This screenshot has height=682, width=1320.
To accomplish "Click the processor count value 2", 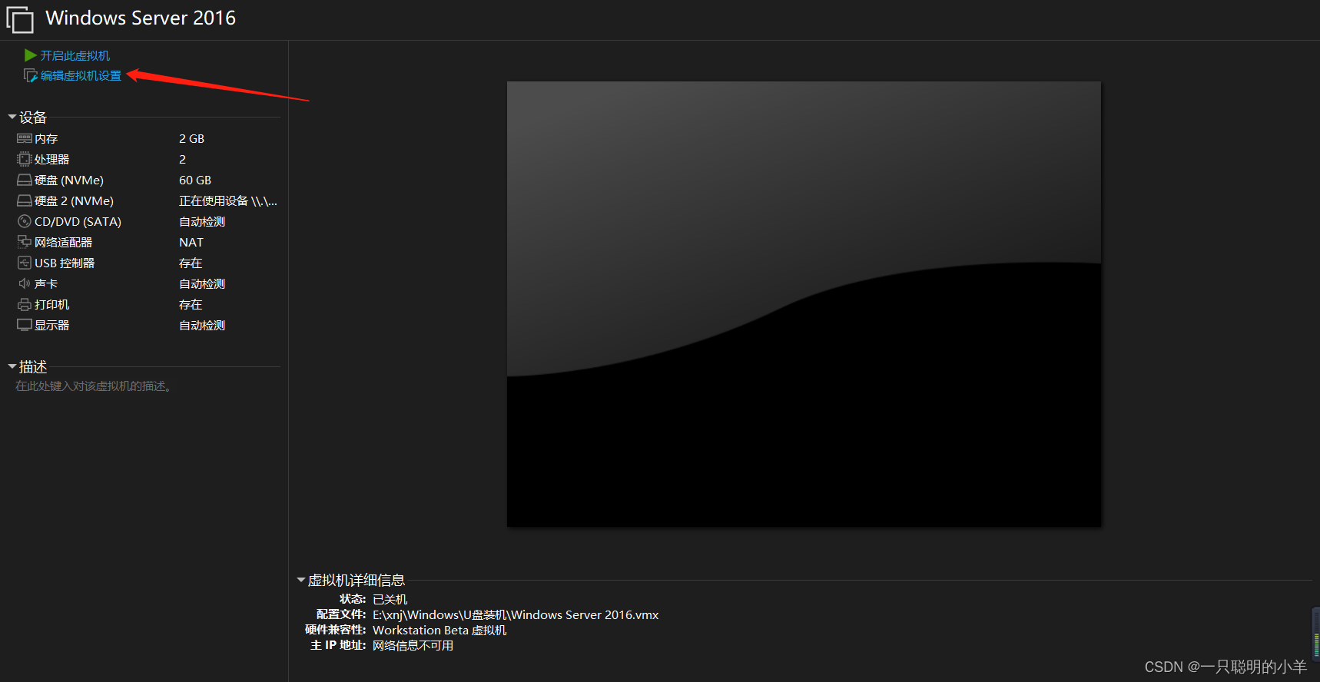I will coord(183,160).
